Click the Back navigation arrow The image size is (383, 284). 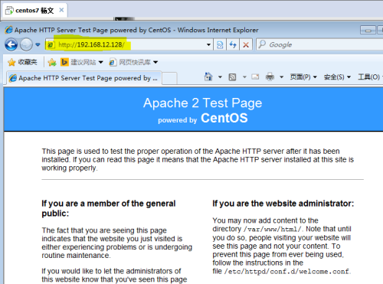(x=11, y=45)
